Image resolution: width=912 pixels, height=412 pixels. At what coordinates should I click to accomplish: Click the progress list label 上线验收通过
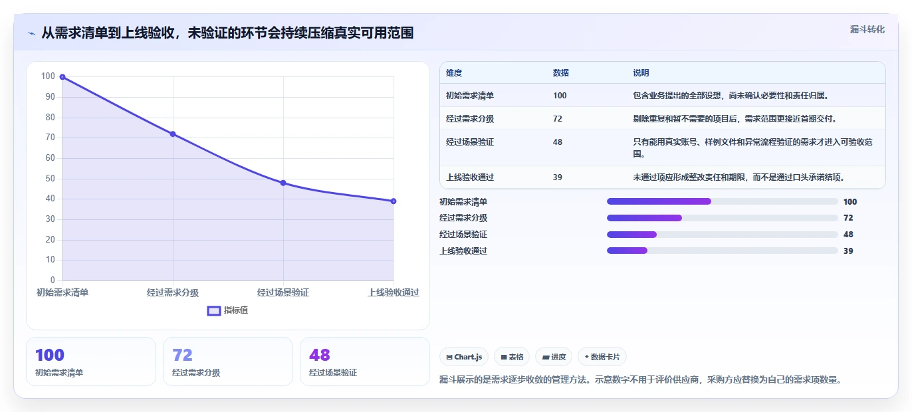pos(463,251)
